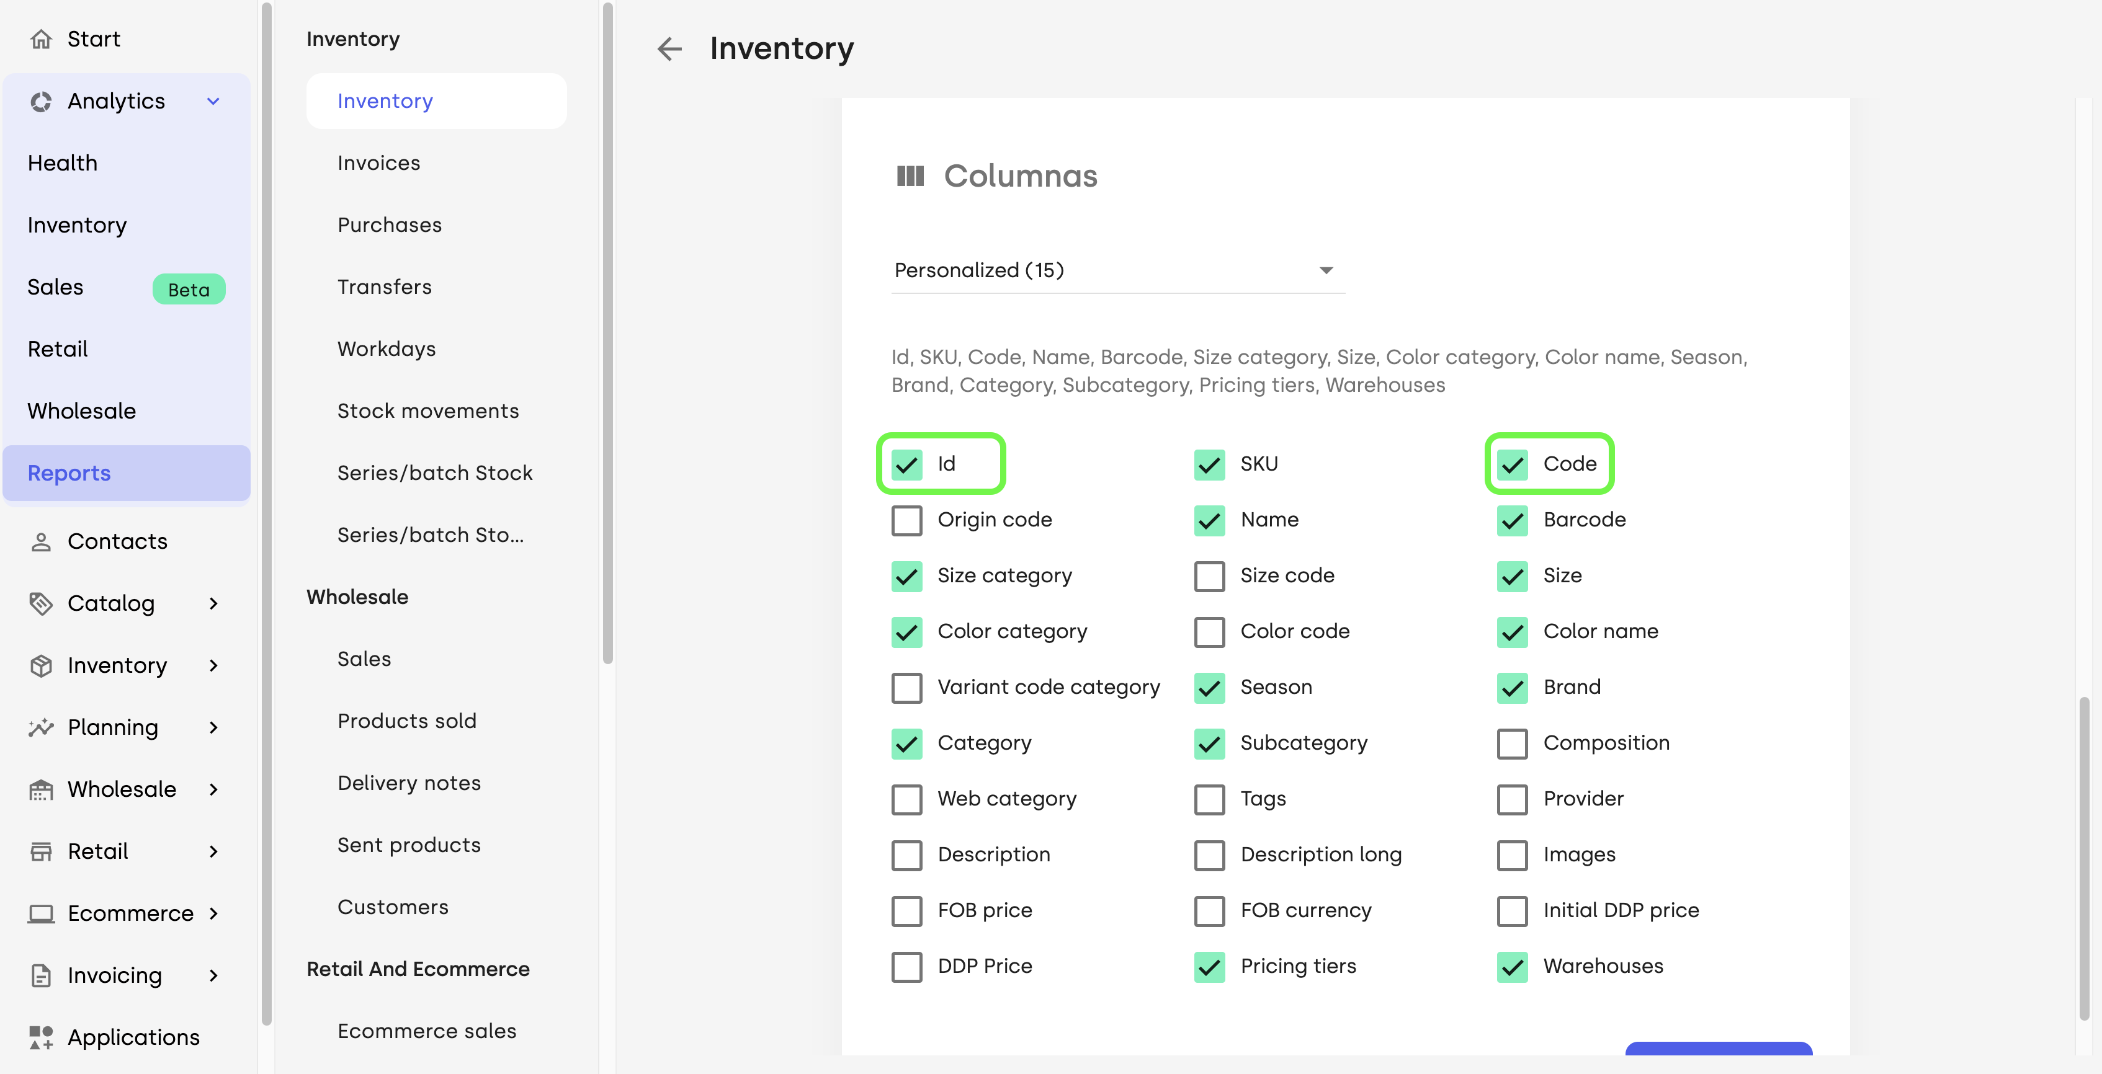Screen dimensions: 2102x1074
Task: Click the Inventory box icon in sidebar
Action: click(41, 665)
